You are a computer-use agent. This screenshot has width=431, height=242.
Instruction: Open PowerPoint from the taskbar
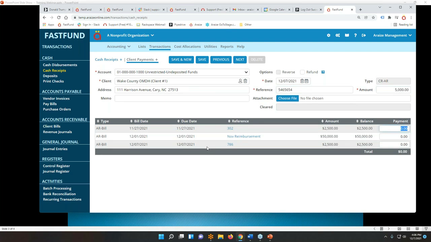pyautogui.click(x=270, y=237)
